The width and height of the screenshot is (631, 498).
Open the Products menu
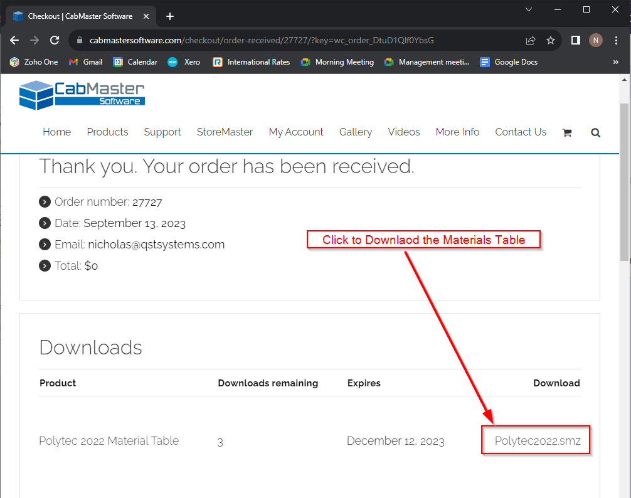pos(107,132)
